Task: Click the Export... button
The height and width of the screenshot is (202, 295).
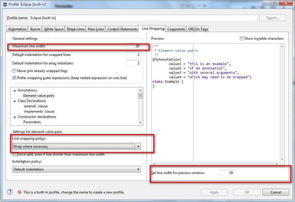Action: (x=273, y=18)
